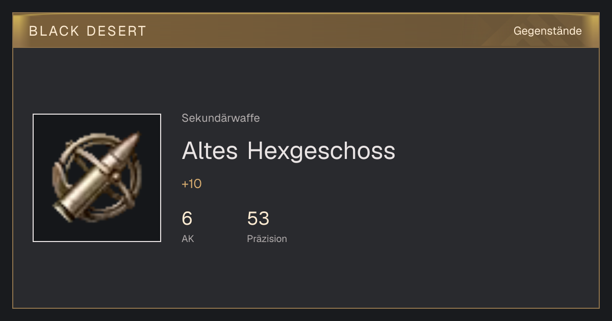The height and width of the screenshot is (321, 612).
Task: Click the Altes Hexgeschoss bullet item icon
Action: [97, 178]
